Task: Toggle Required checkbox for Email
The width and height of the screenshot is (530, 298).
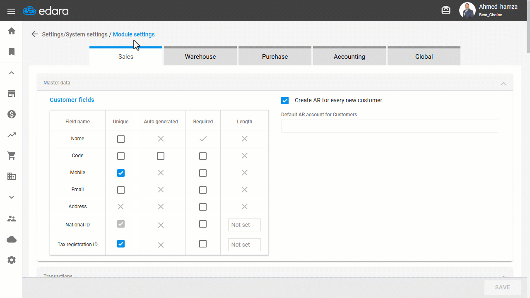Action: 203,190
